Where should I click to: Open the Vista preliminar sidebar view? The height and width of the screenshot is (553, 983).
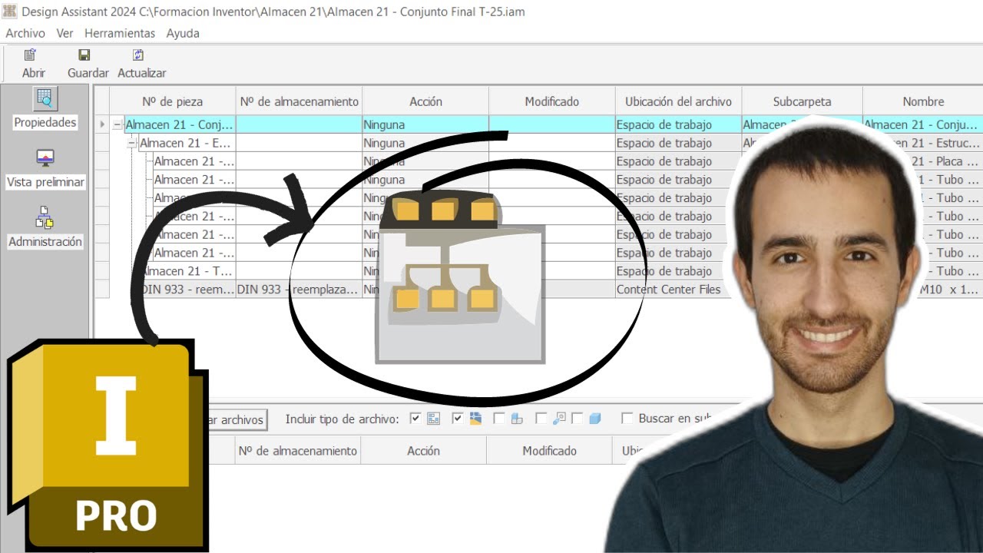point(45,168)
